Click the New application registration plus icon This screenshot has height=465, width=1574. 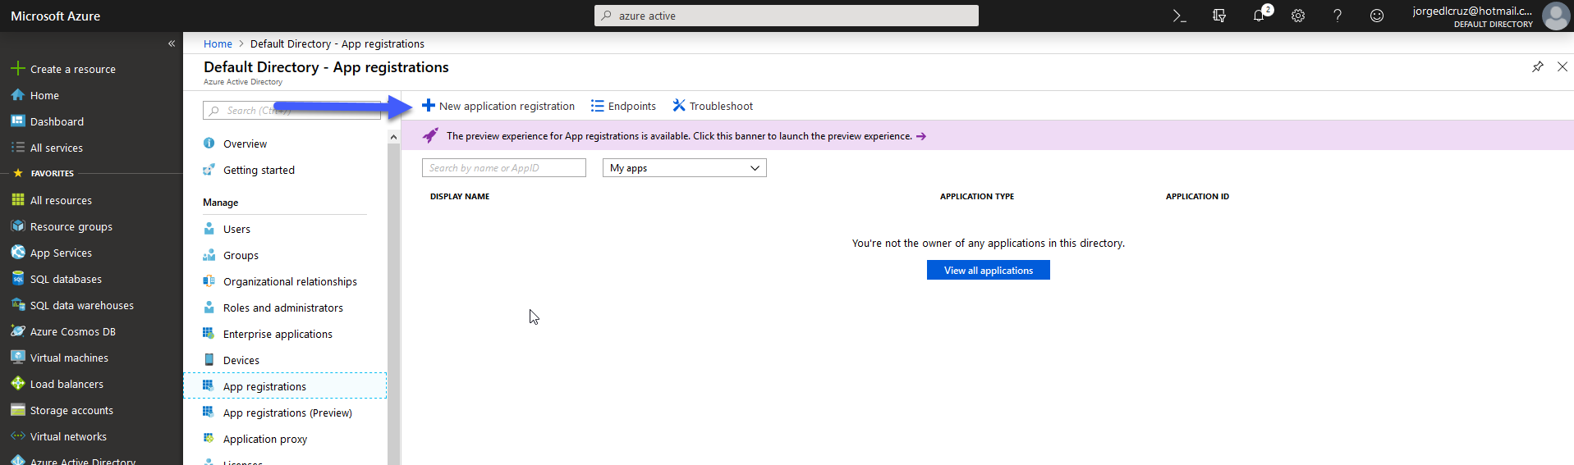[429, 106]
